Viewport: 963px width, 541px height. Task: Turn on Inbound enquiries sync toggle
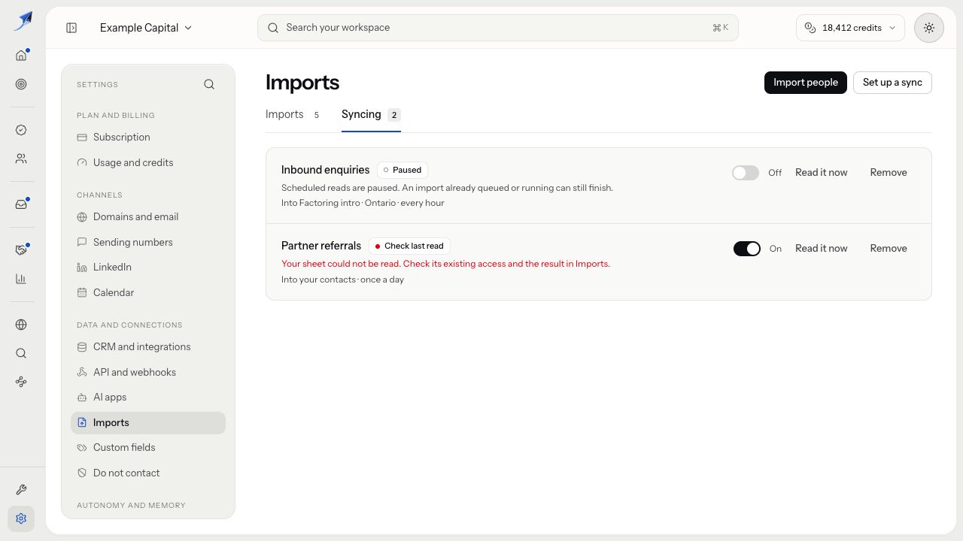pyautogui.click(x=746, y=173)
